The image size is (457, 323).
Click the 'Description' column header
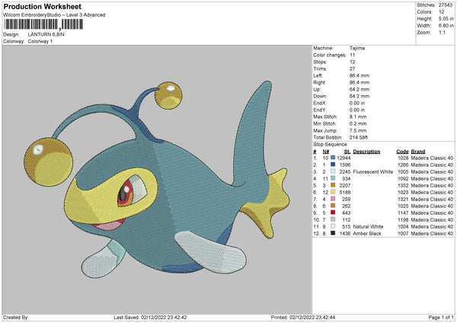(x=366, y=152)
